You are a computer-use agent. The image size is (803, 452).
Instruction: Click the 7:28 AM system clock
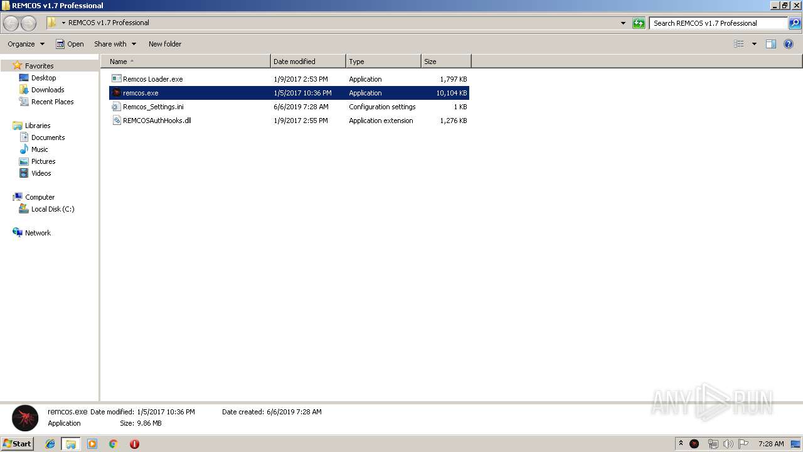tap(771, 444)
